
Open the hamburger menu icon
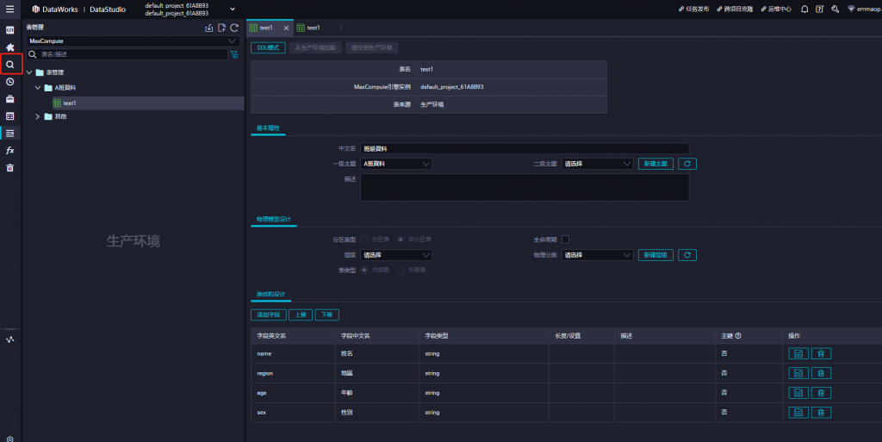tap(10, 9)
